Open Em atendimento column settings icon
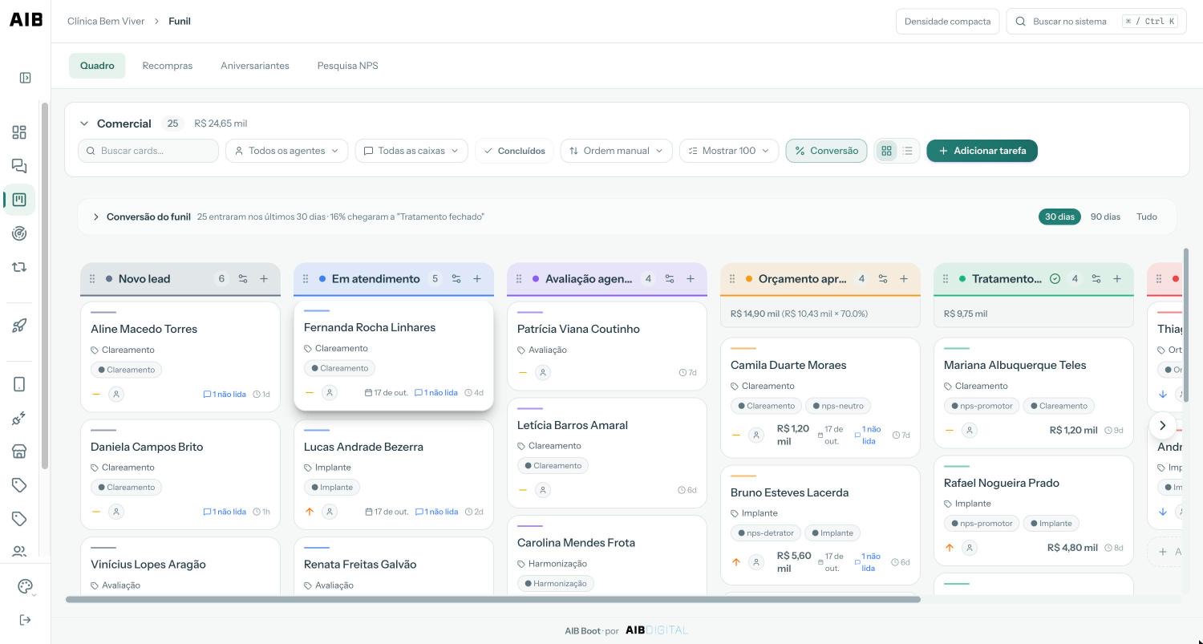 [456, 279]
